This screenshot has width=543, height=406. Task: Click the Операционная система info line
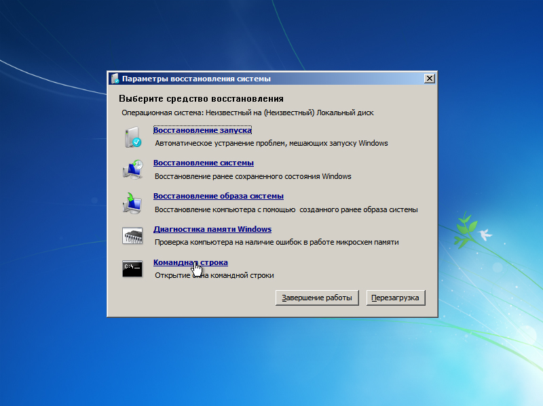248,113
